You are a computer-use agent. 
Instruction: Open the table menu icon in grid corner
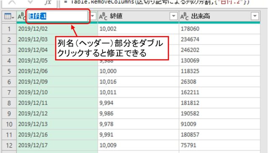(x=9, y=16)
